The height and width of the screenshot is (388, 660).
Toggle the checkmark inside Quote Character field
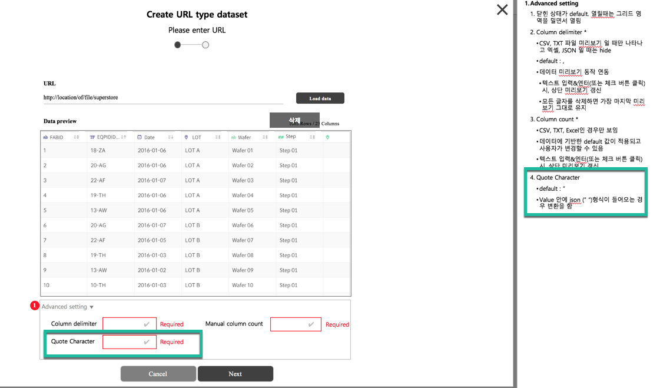point(145,341)
